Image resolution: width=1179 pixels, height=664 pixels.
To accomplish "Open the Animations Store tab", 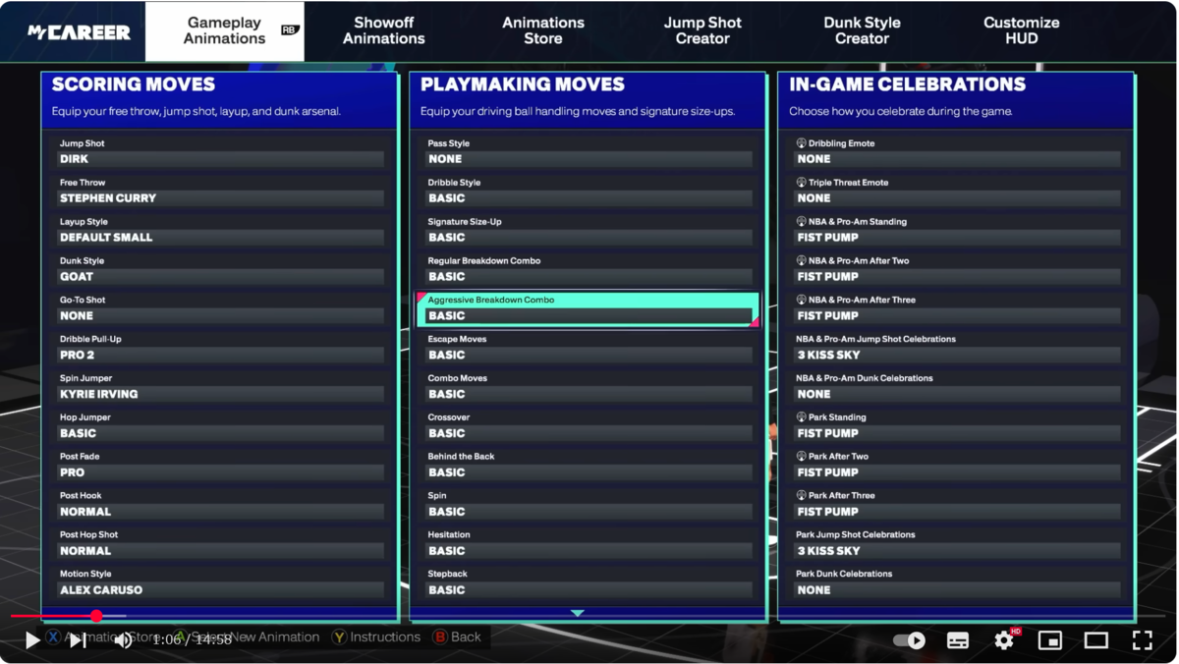I will pos(543,30).
